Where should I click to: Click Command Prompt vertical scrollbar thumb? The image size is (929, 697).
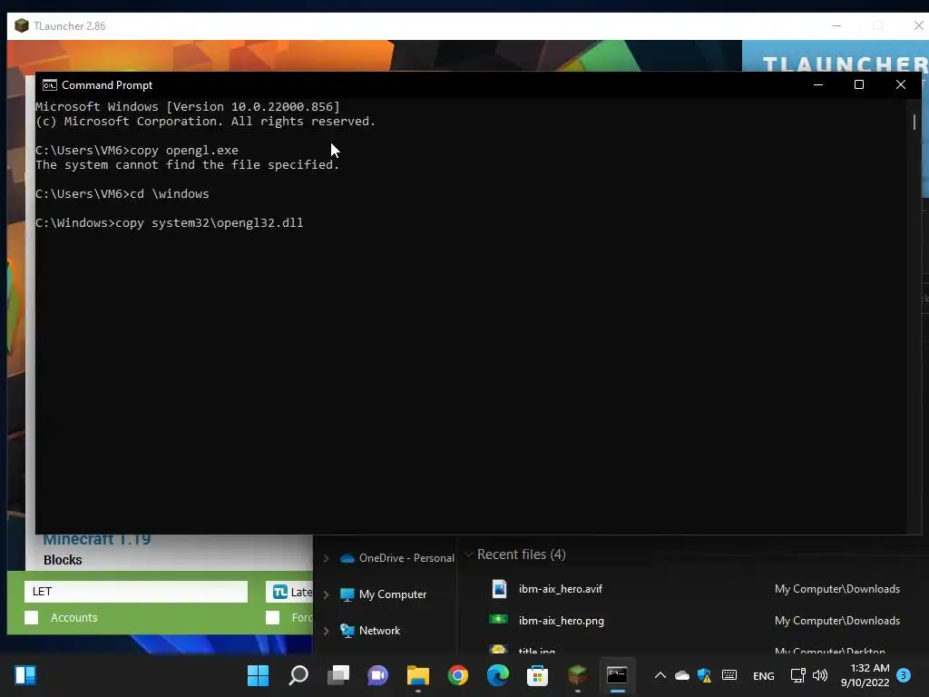tap(914, 123)
